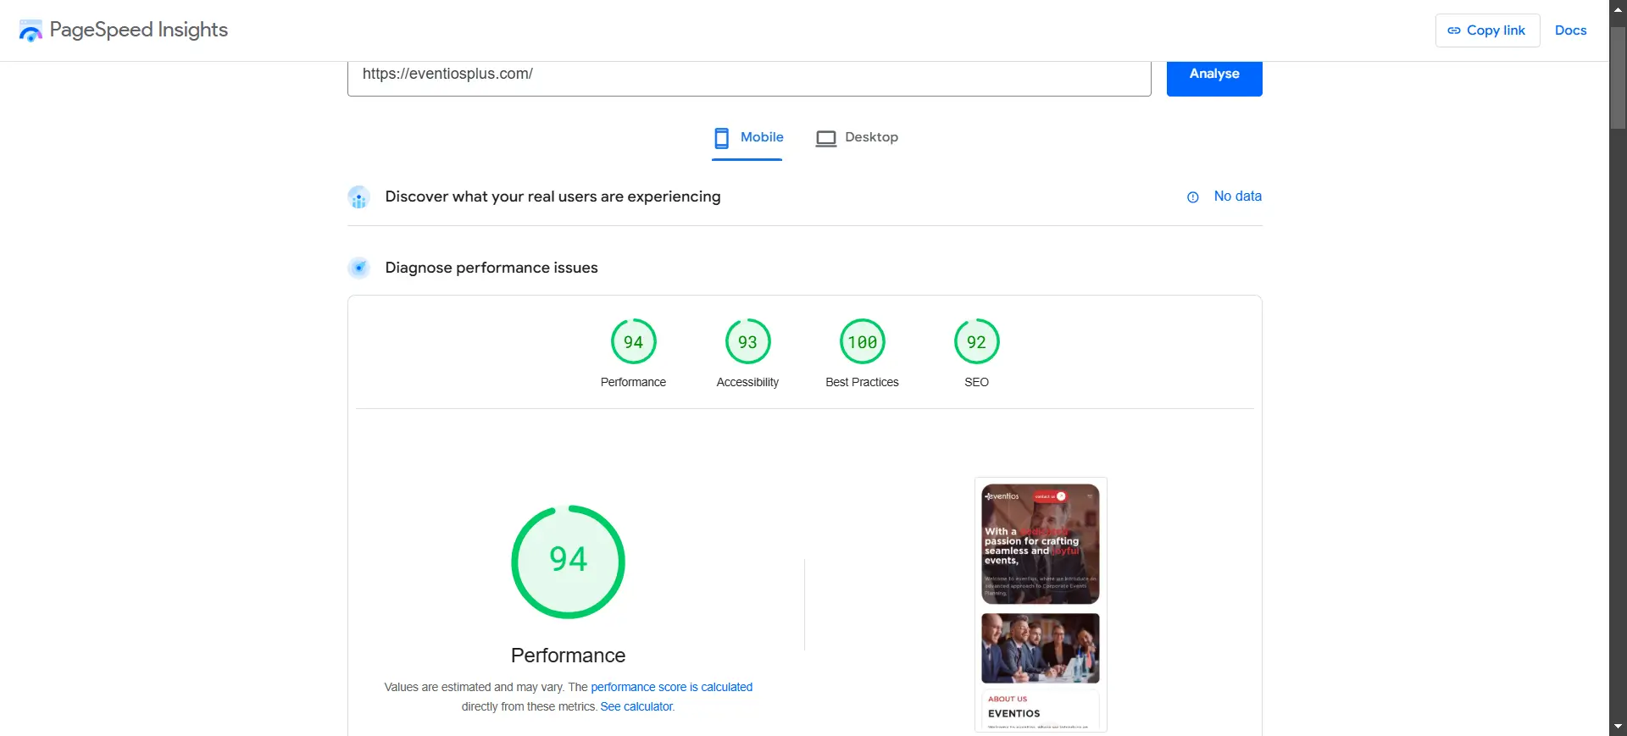Click the No data link
This screenshot has width=1627, height=736.
(1237, 196)
